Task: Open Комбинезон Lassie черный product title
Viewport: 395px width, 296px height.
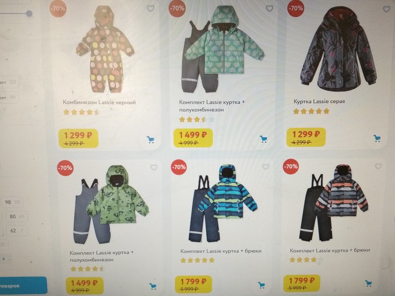Action: (x=99, y=102)
